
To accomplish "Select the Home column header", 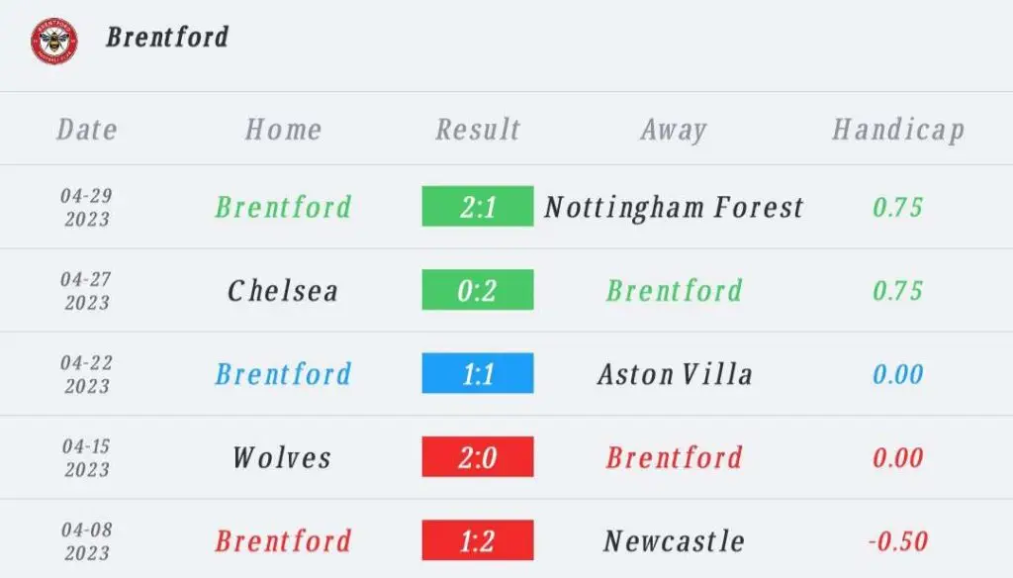I will pyautogui.click(x=283, y=130).
